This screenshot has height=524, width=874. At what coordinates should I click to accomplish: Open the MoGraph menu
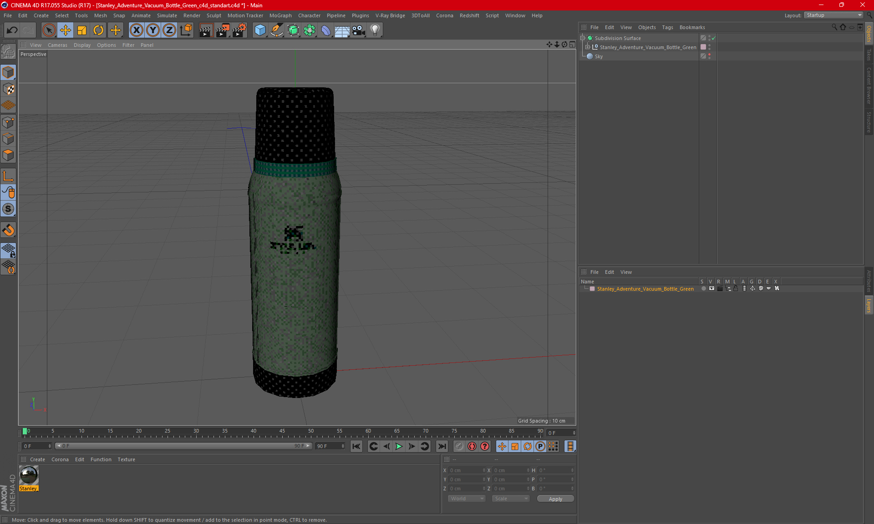[280, 15]
